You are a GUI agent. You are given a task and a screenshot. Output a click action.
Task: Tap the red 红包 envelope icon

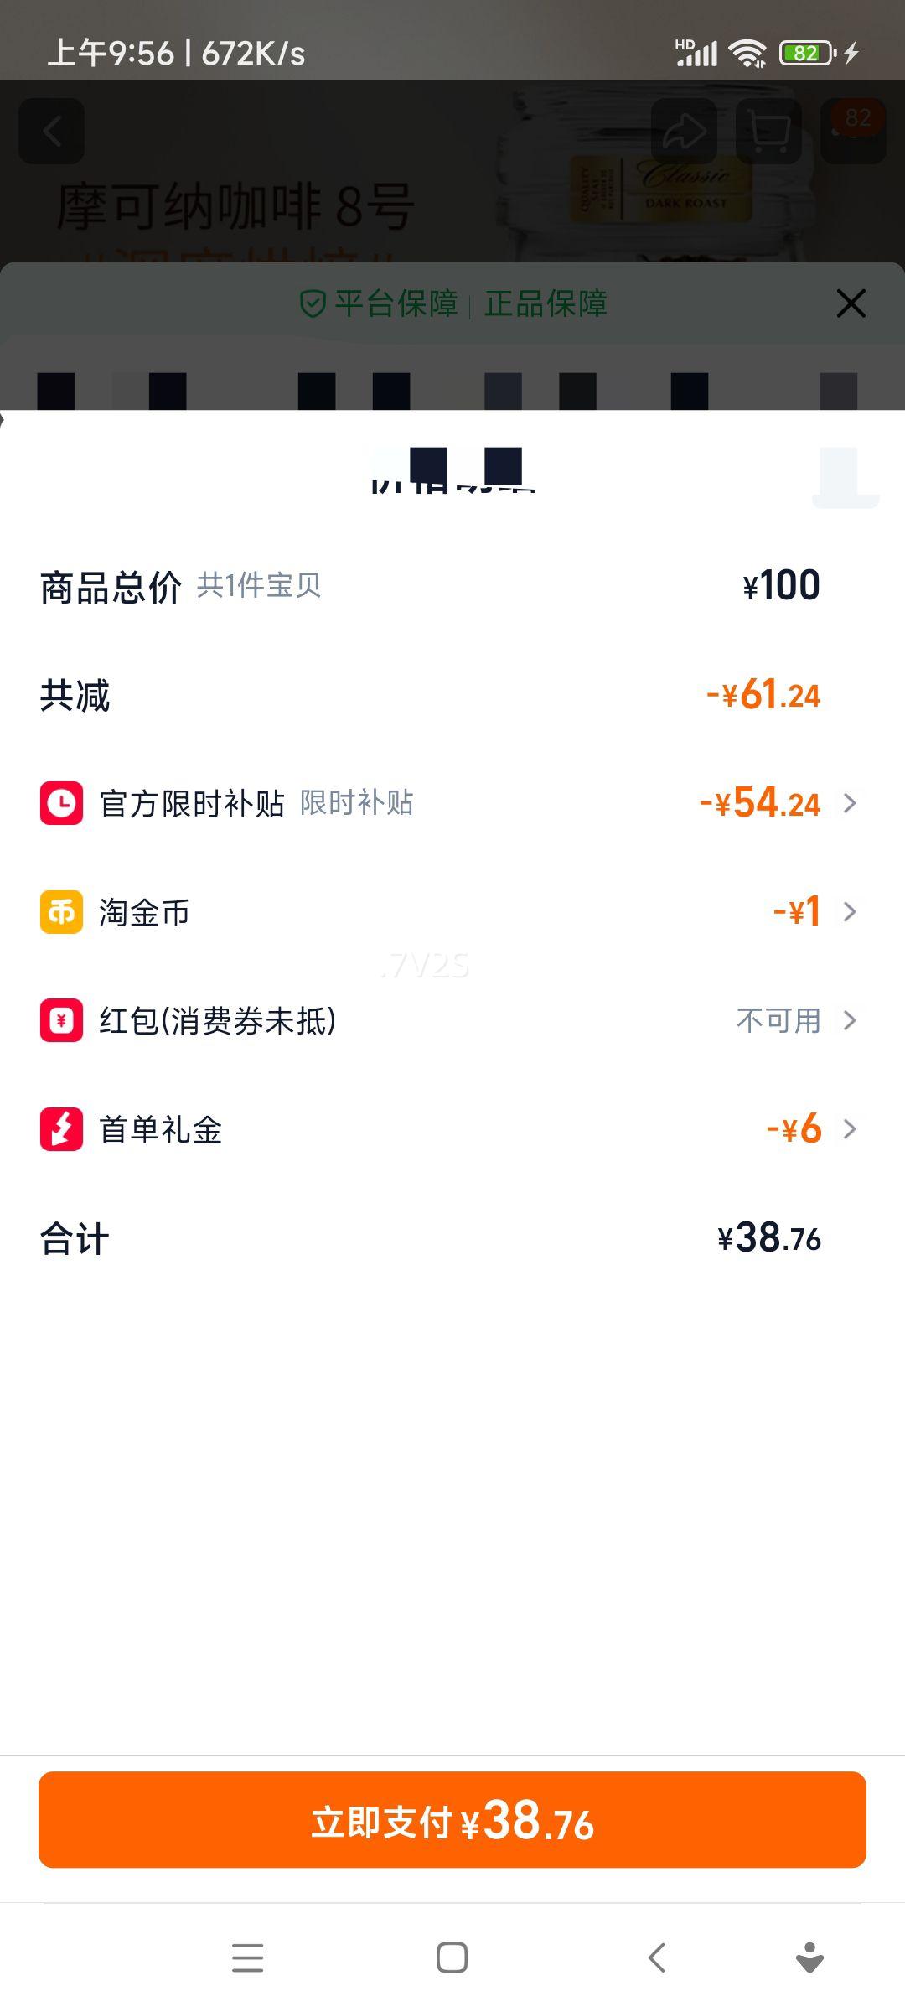click(x=61, y=1020)
